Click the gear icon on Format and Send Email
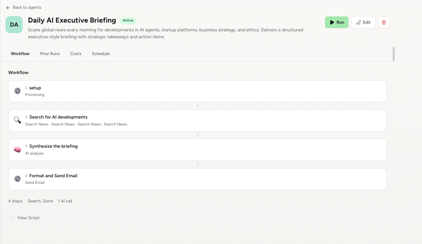The width and height of the screenshot is (422, 244). [17, 179]
